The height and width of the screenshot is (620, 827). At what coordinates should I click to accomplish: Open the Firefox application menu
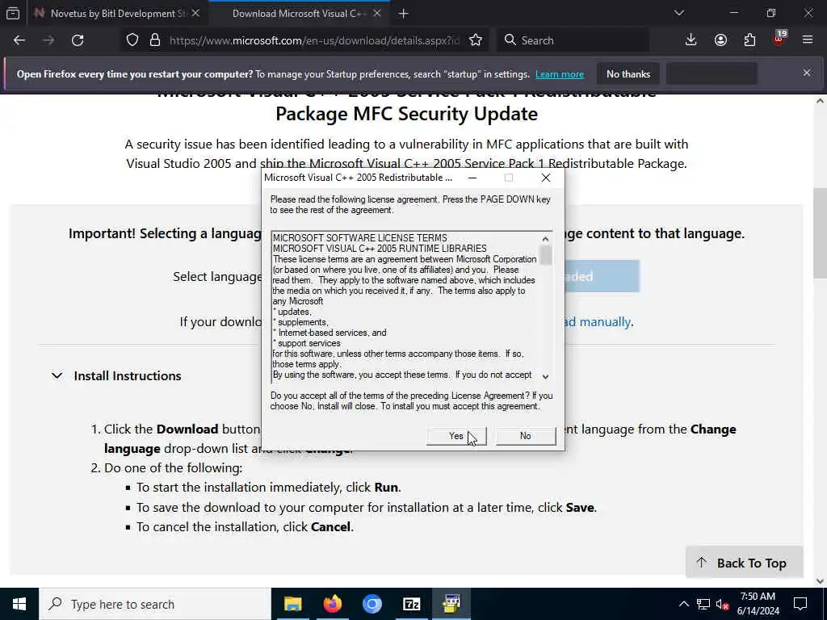[x=808, y=40]
